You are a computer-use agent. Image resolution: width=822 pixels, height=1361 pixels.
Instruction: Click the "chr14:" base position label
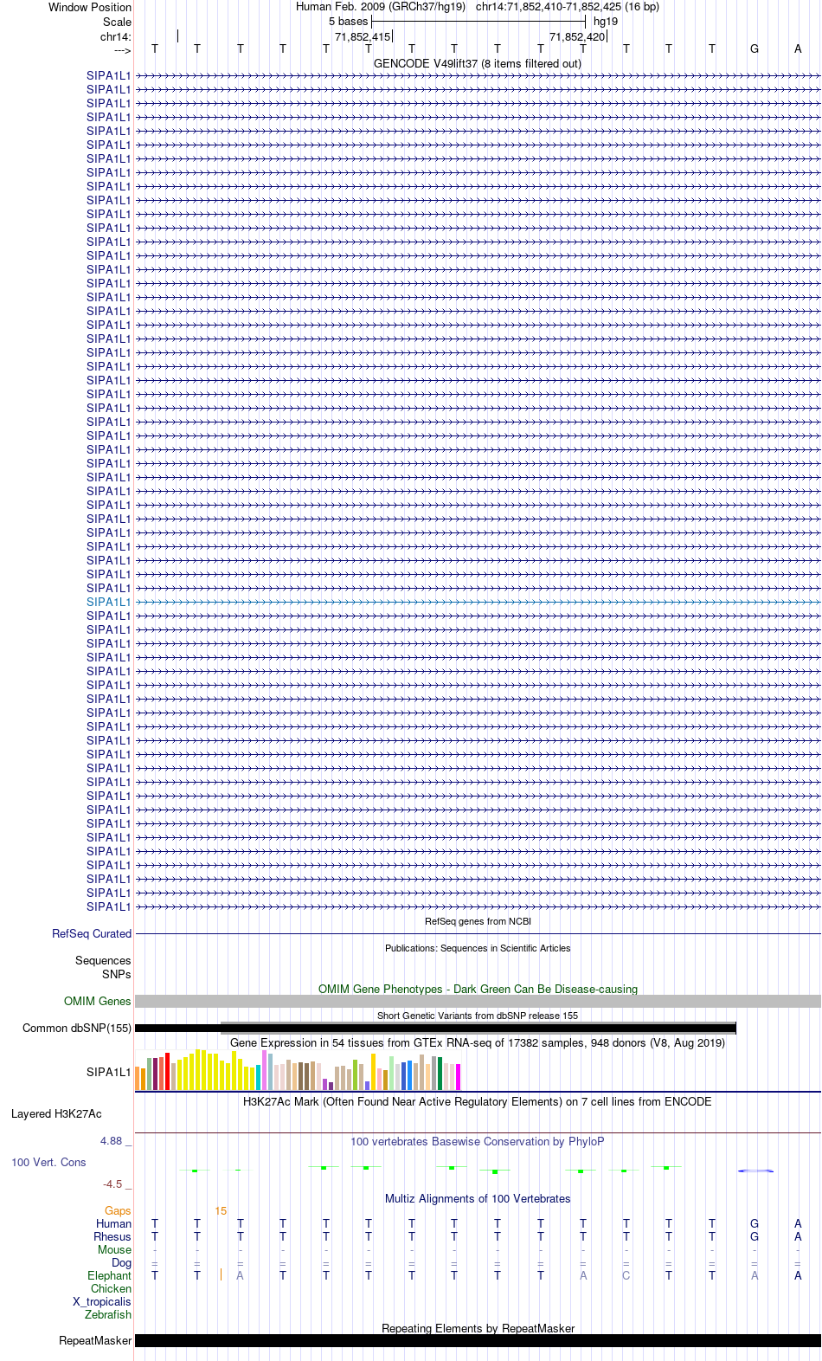click(115, 36)
